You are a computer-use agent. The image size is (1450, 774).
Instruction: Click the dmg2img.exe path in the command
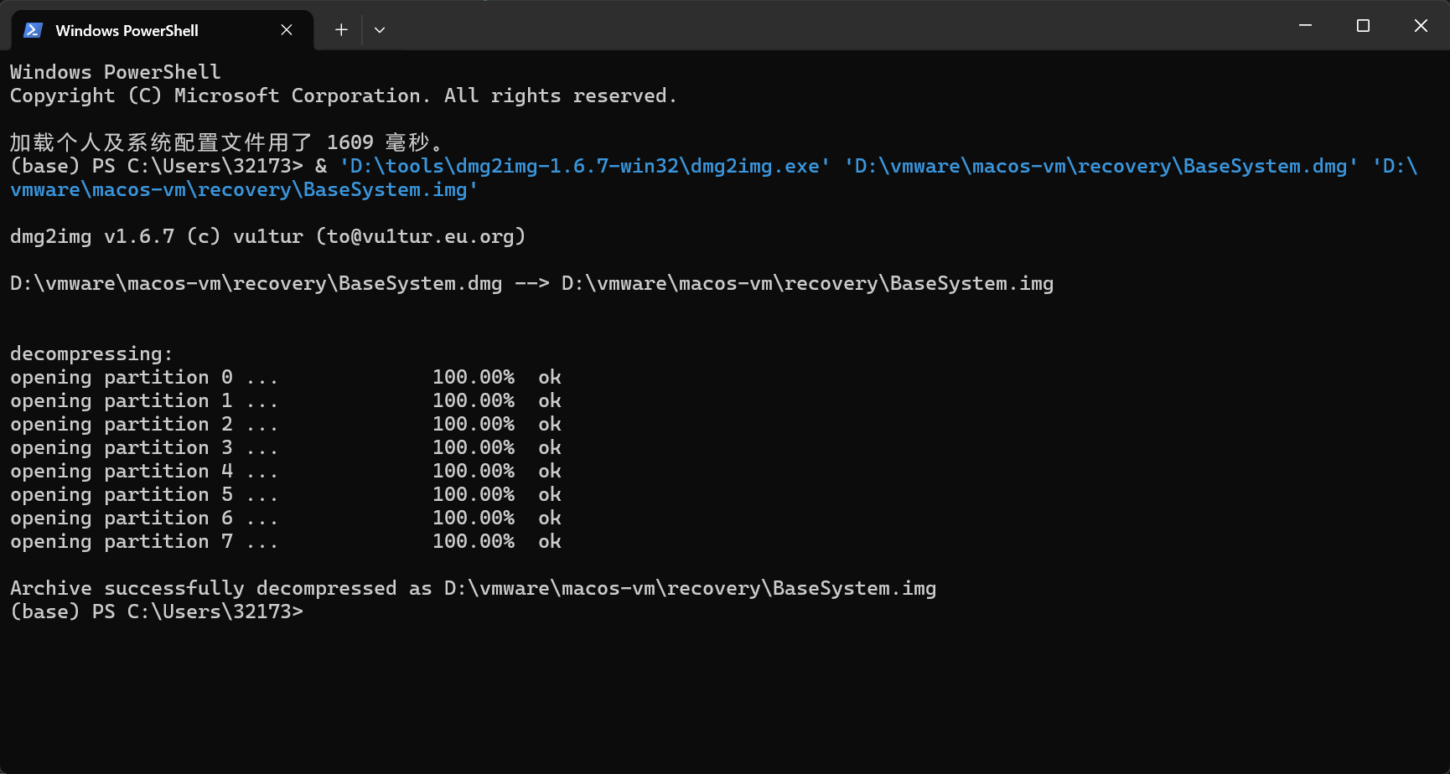click(585, 166)
